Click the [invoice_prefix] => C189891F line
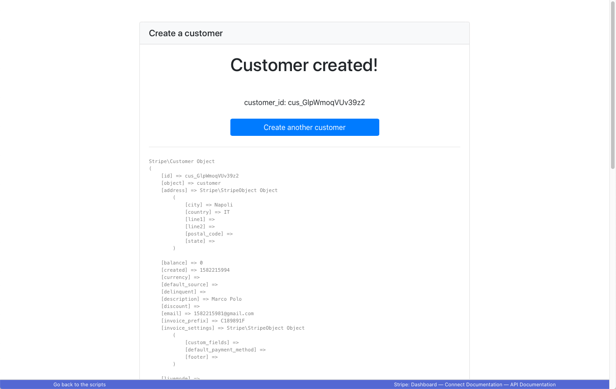The width and height of the screenshot is (616, 389). (x=203, y=321)
